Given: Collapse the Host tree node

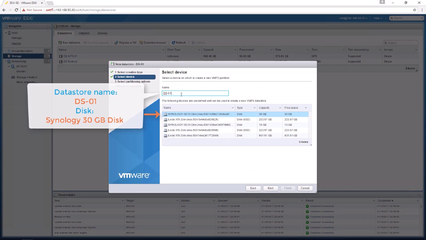Looking at the screenshot, I should click(x=6, y=33).
